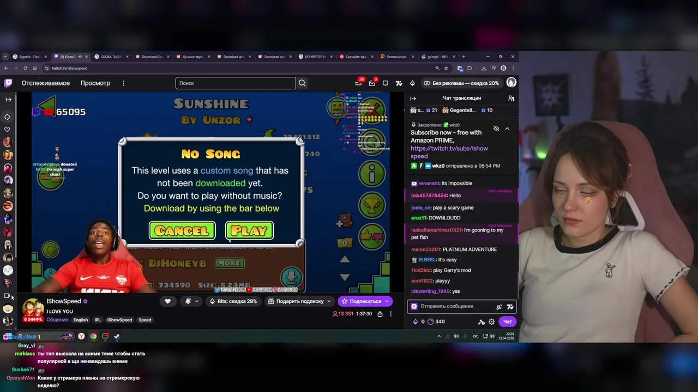Click the Подписаться subscribe button

[x=365, y=301]
